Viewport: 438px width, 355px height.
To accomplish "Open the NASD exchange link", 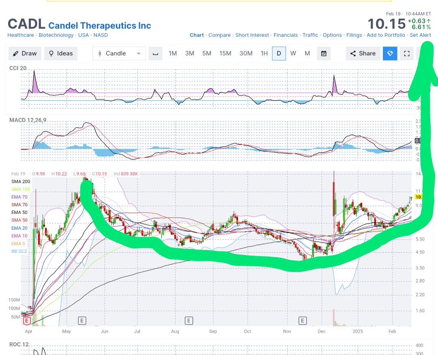I will 101,35.
